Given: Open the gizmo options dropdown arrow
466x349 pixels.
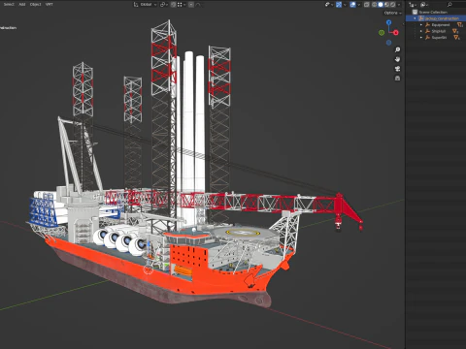Looking at the screenshot, I should [x=345, y=5].
